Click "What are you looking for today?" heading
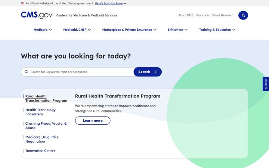The width and height of the screenshot is (269, 168). [x=76, y=56]
